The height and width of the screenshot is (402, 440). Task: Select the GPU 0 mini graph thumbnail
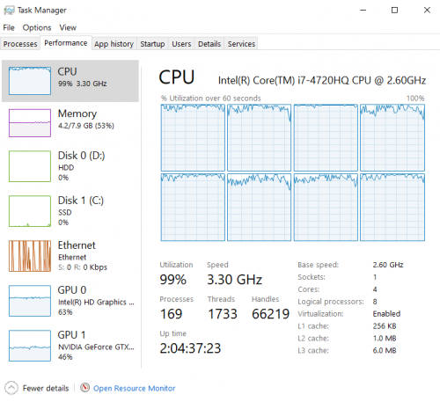point(30,301)
